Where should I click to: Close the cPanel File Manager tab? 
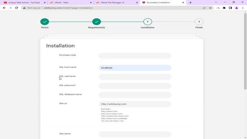coord(137,3)
